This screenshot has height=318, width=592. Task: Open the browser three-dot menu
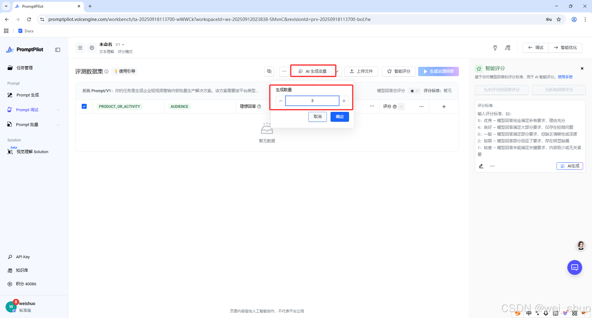point(585,19)
